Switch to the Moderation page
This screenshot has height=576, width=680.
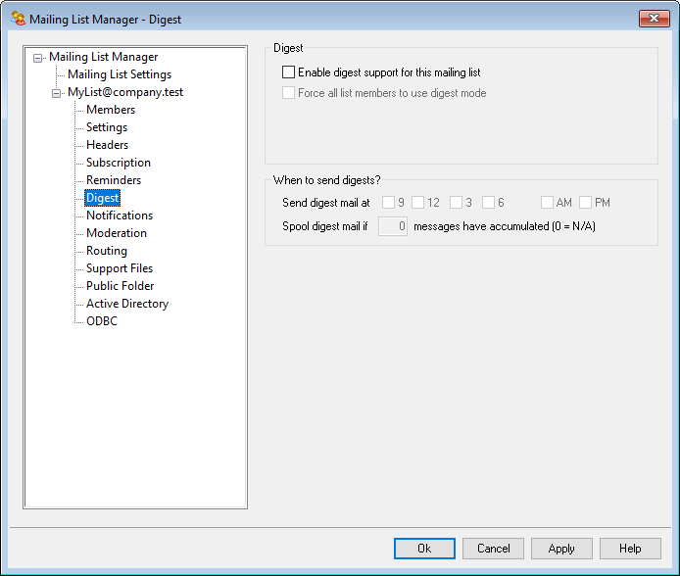116,233
